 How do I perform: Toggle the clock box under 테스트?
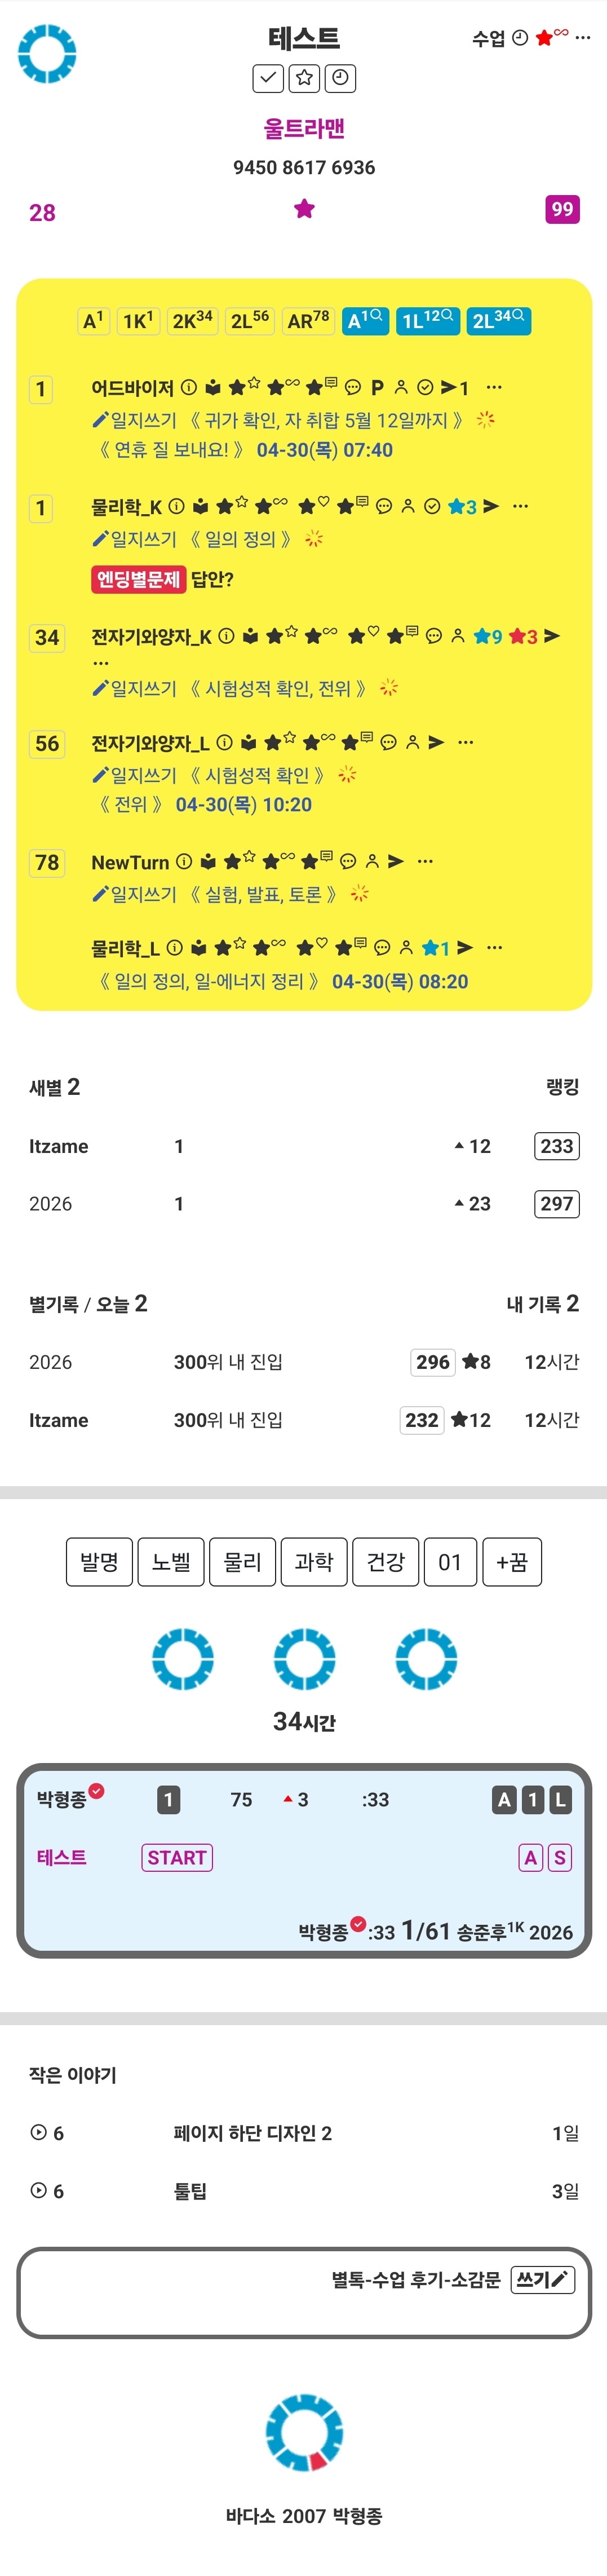pos(340,78)
